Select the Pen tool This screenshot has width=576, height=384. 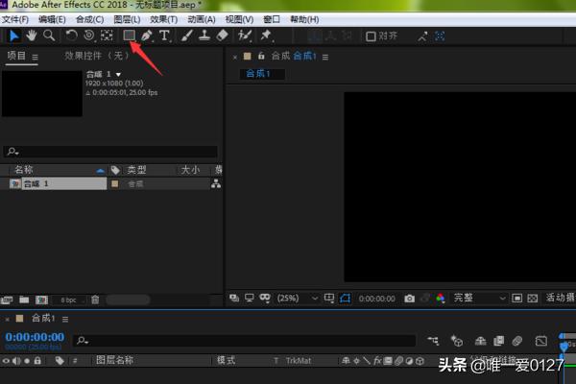(146, 36)
